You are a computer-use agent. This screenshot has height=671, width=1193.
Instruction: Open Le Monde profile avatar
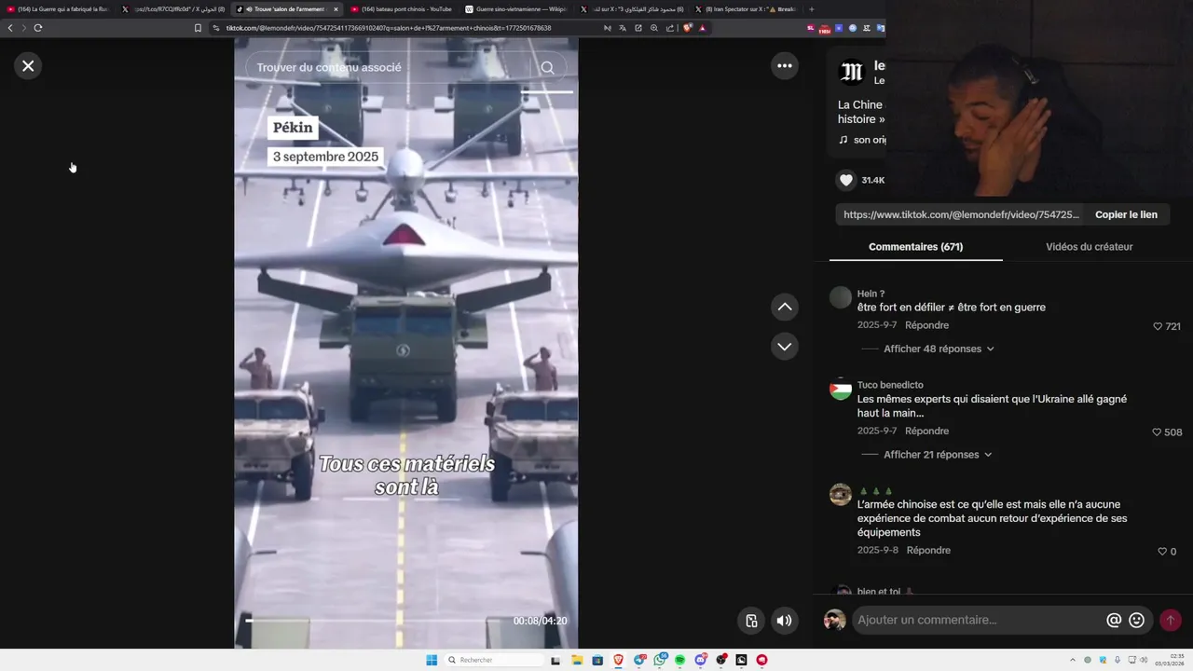click(x=851, y=73)
